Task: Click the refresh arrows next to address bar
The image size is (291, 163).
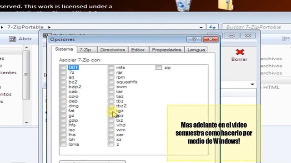Action: 212,27
